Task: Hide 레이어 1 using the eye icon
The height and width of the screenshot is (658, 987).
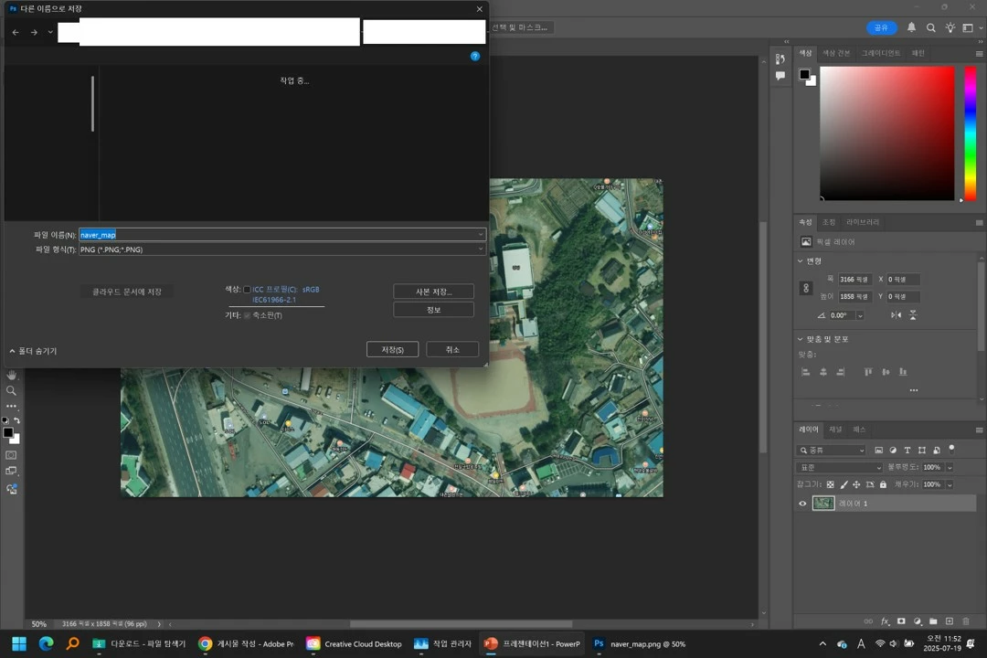Action: 802,504
